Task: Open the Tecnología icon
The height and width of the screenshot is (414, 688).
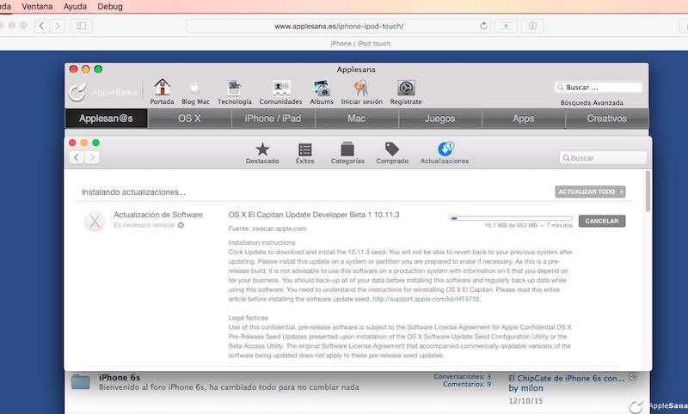Action: point(234,88)
